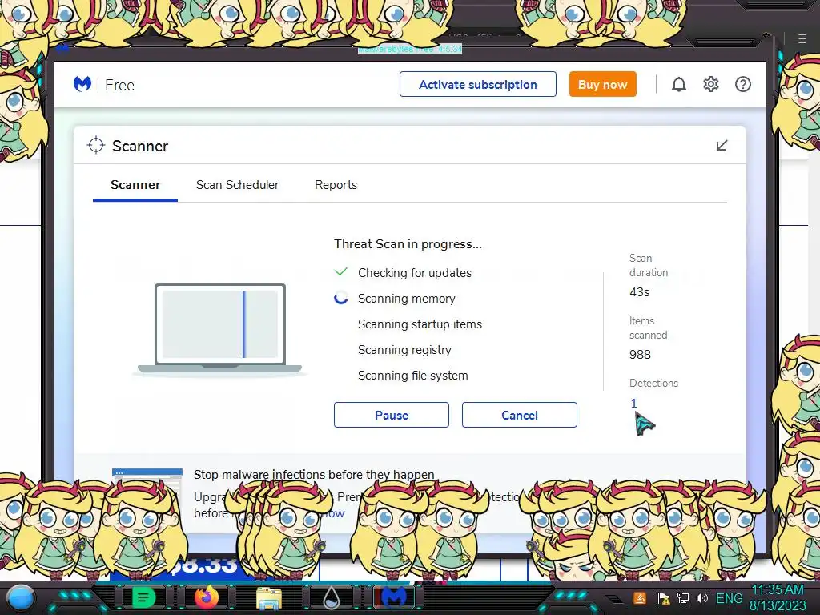820x615 pixels.
Task: Click the Scanner crosshair icon
Action: pyautogui.click(x=96, y=146)
